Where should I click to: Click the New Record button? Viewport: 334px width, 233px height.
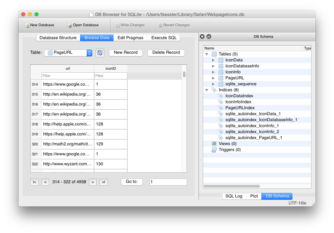click(126, 52)
